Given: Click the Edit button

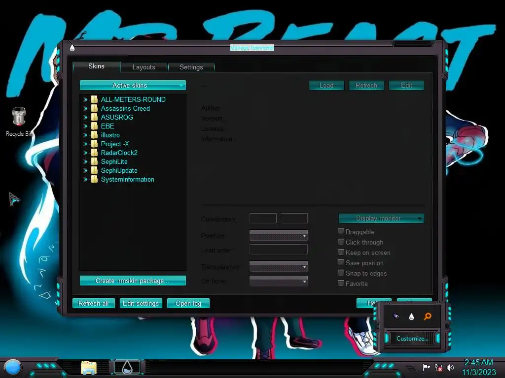Looking at the screenshot, I should click(406, 85).
